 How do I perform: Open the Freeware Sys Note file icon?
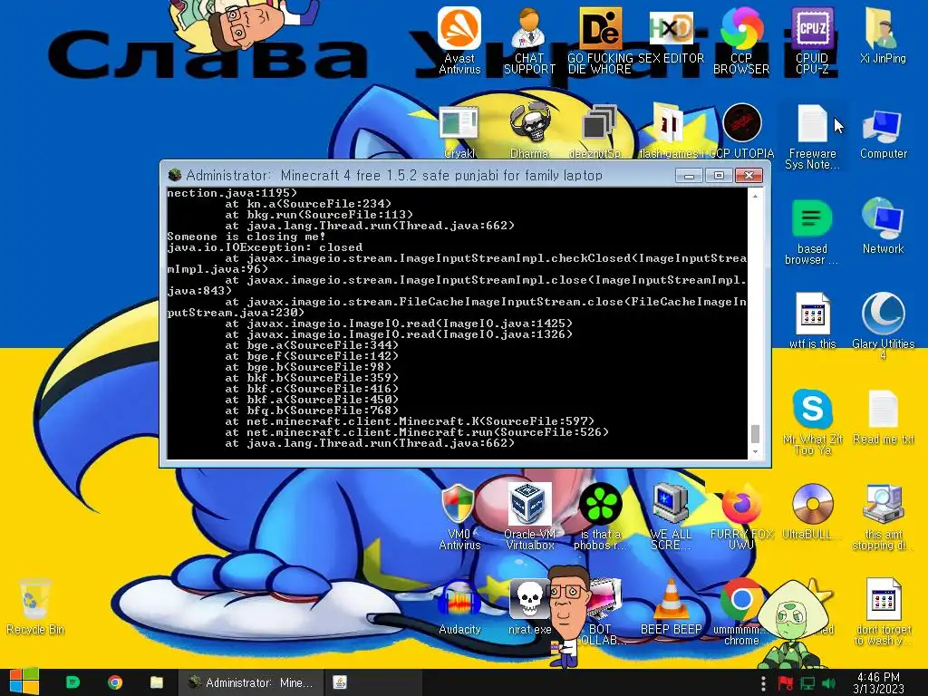[812, 136]
